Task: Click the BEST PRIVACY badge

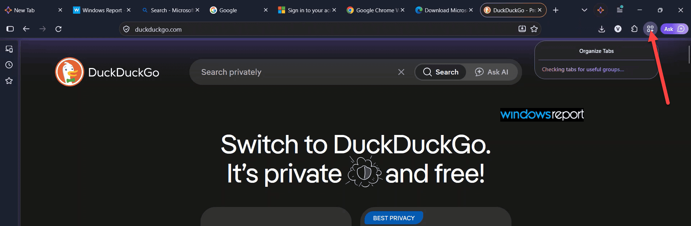Action: [x=394, y=218]
